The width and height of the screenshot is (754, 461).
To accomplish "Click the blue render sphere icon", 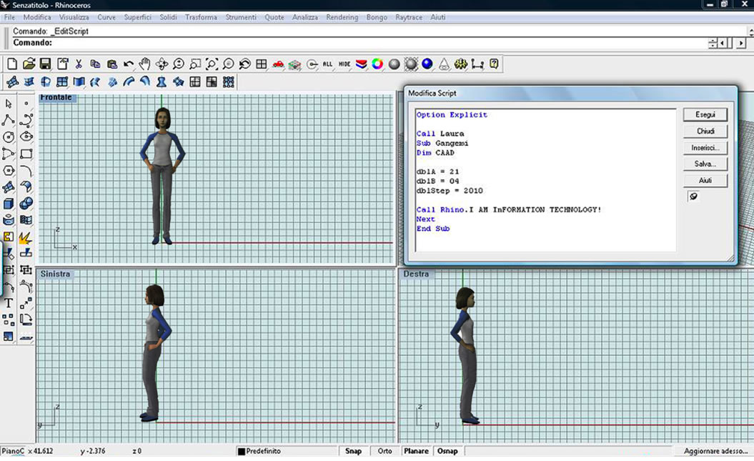I will [427, 64].
